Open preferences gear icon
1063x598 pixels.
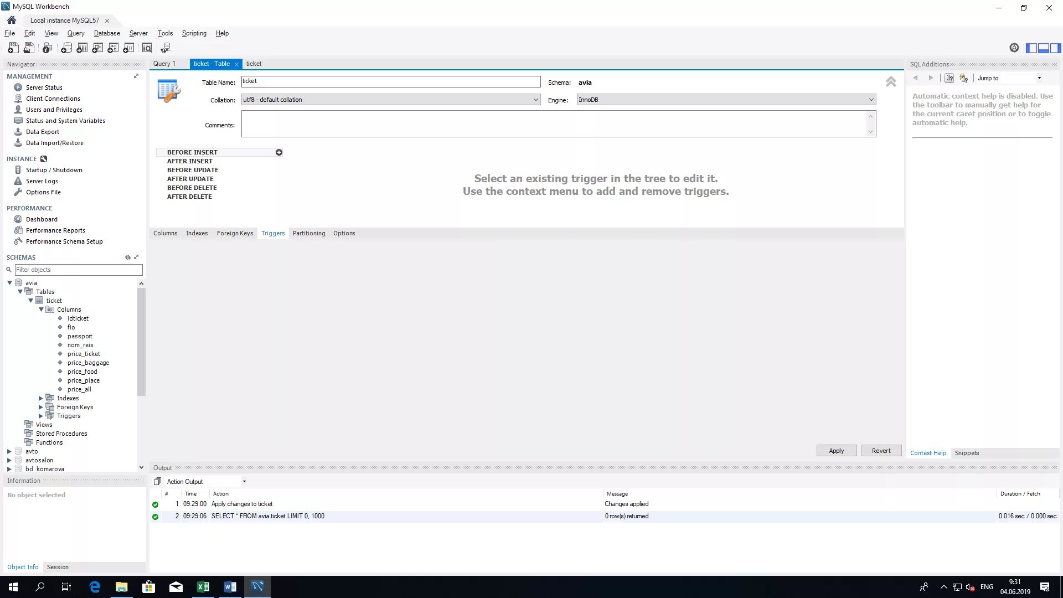click(x=1014, y=48)
